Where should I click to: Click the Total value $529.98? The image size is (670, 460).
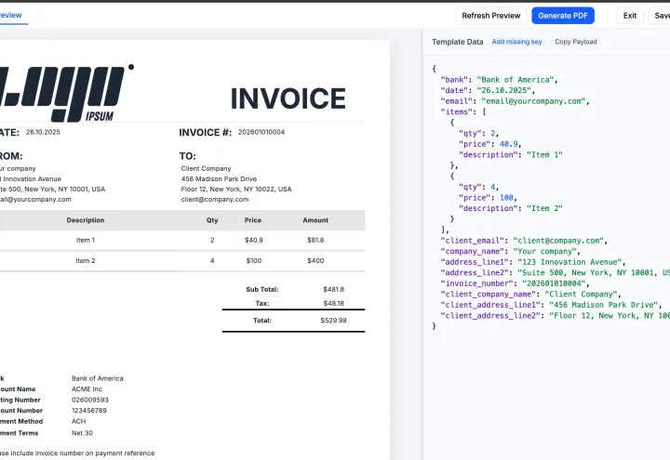coord(334,321)
